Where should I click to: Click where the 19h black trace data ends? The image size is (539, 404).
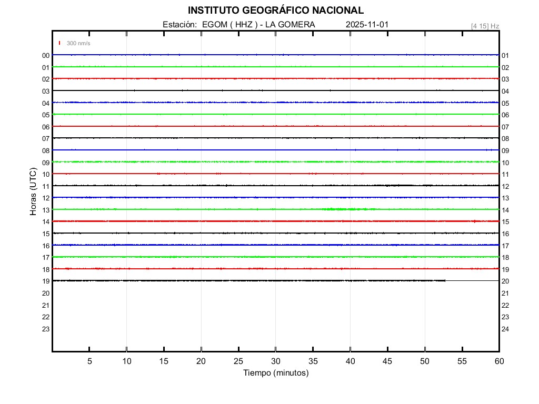click(445, 280)
